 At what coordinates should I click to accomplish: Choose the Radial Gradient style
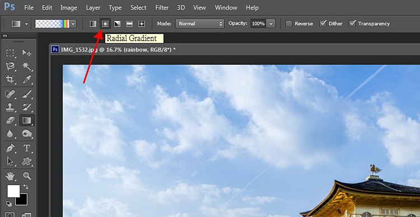pos(105,24)
